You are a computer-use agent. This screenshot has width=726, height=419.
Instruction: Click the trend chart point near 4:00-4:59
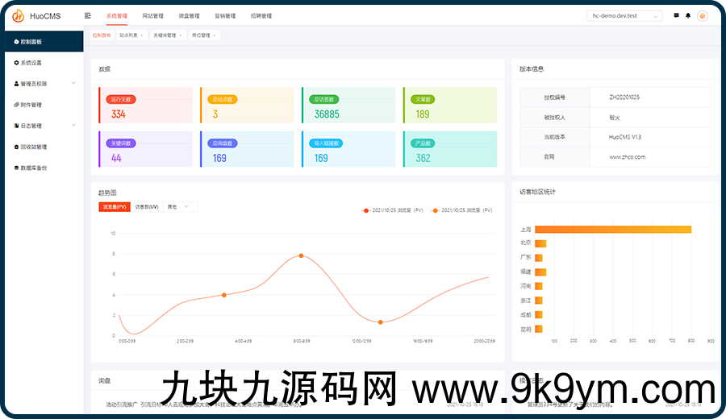click(x=224, y=295)
